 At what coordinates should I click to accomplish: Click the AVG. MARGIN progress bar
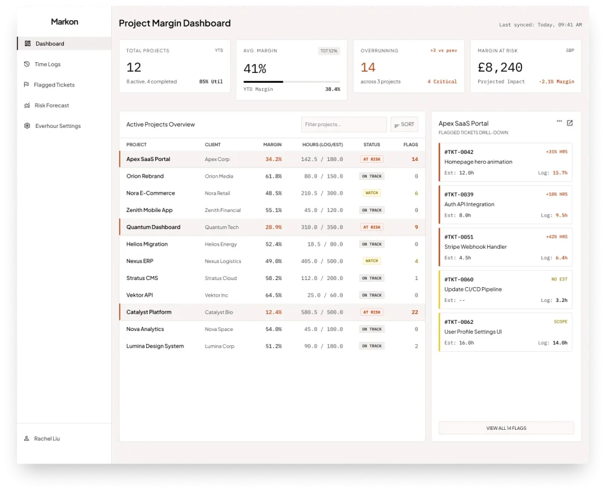click(x=292, y=82)
